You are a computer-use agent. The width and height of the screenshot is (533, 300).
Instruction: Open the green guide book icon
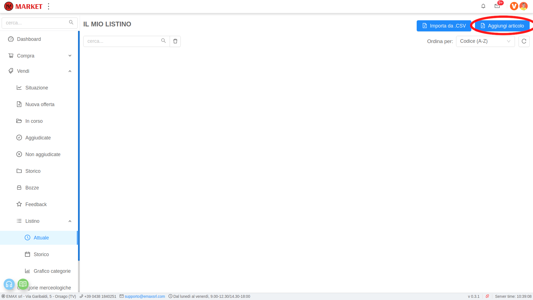point(23,284)
